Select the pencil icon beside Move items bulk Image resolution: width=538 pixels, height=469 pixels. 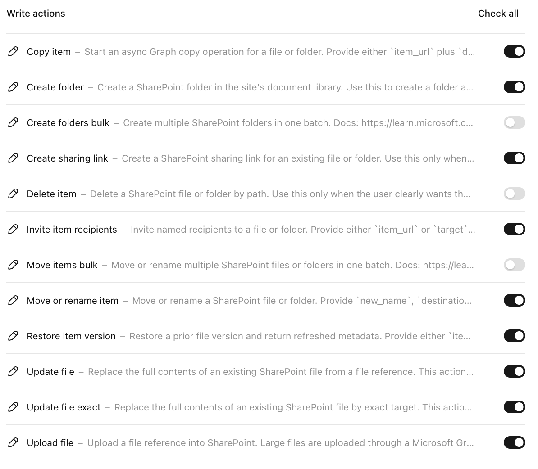click(13, 265)
